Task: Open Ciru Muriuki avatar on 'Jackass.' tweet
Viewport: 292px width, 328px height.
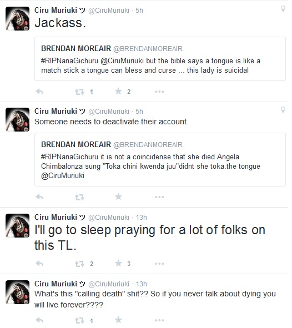Action: (17, 19)
